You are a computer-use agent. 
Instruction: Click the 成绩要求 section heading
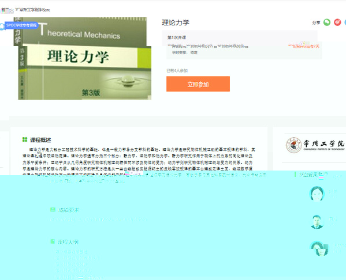point(68,210)
